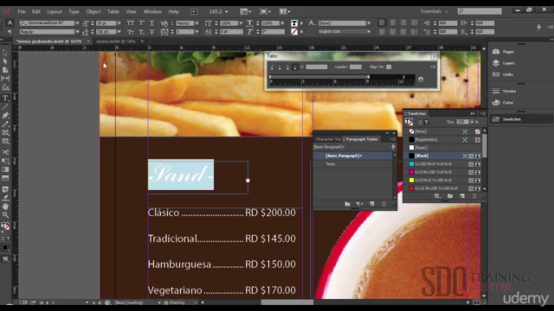Screen dimensions: 554x311
Task: Open the English: USA language dropdown
Action: (369, 32)
